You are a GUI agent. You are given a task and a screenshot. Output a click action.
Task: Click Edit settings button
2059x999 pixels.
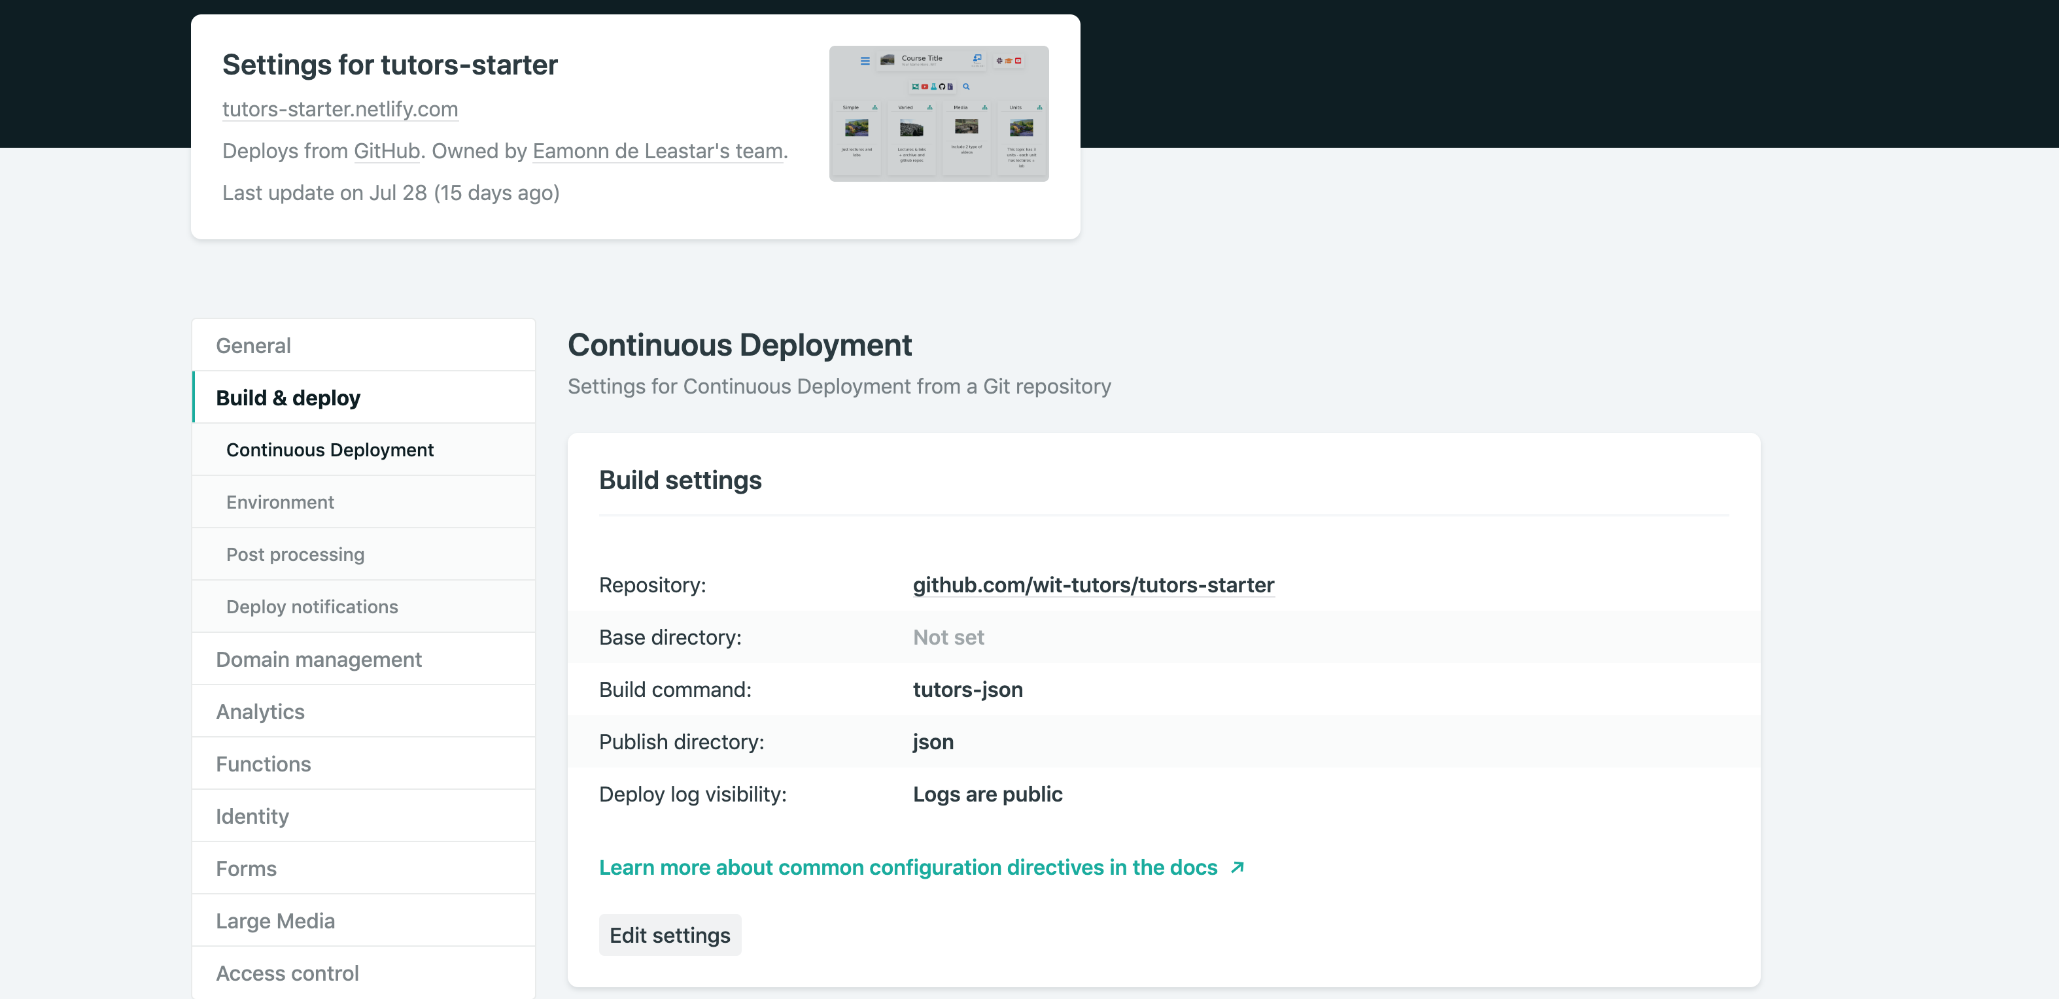pyautogui.click(x=670, y=936)
